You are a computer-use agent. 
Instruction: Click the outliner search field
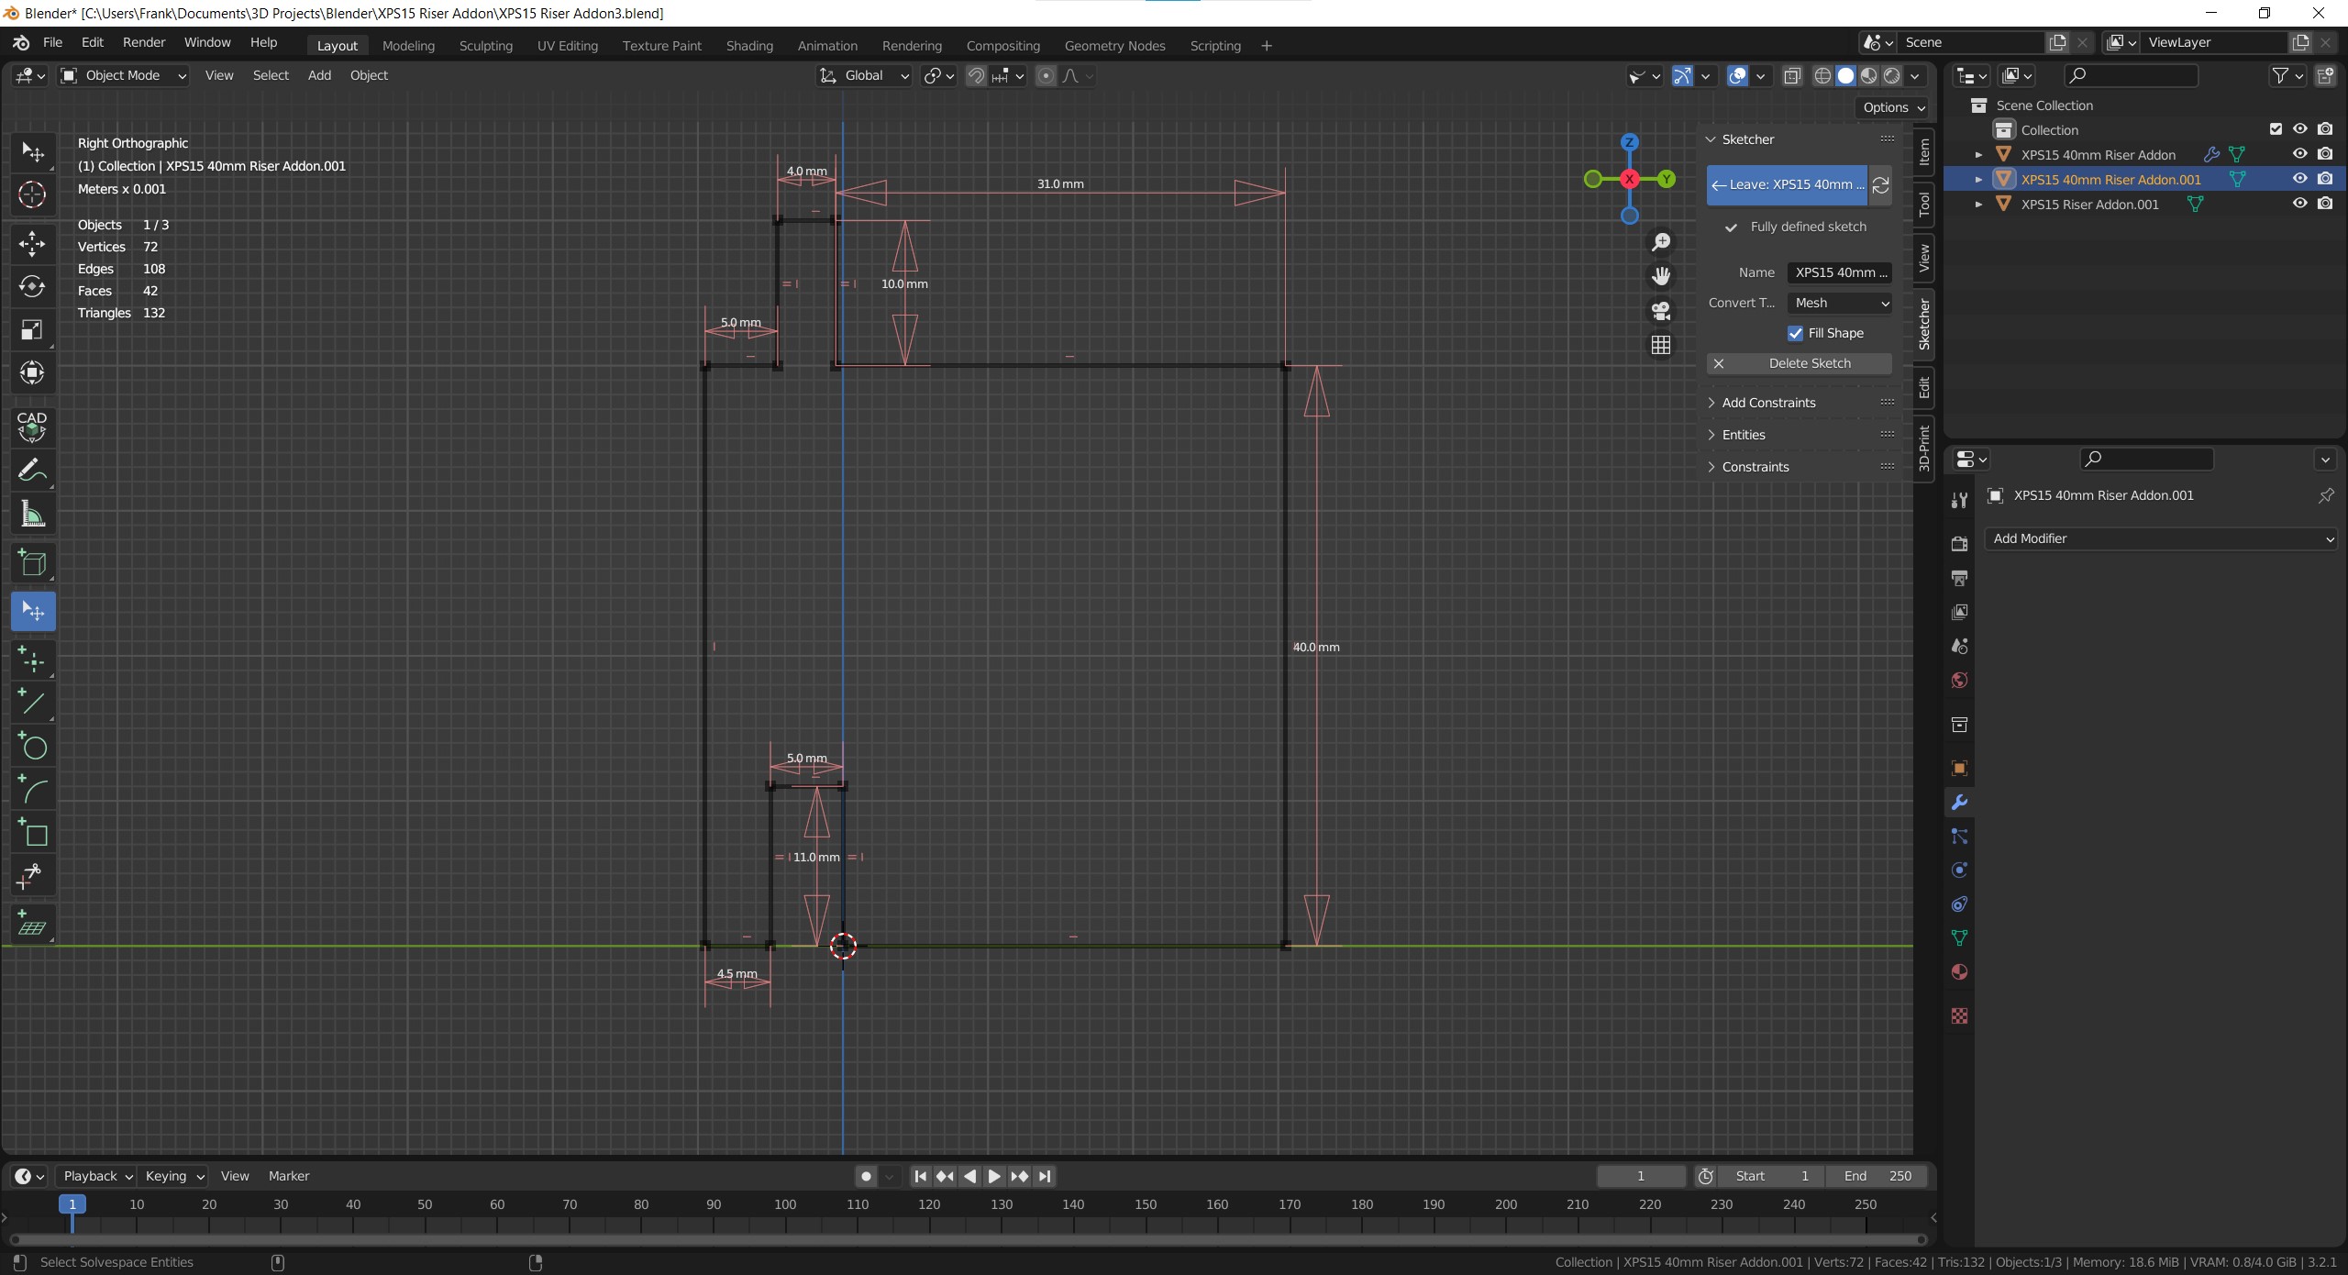click(x=2131, y=76)
